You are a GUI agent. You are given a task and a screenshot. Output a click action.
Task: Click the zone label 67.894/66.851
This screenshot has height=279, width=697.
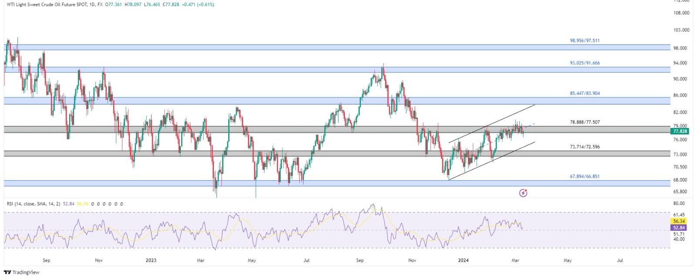click(x=585, y=177)
